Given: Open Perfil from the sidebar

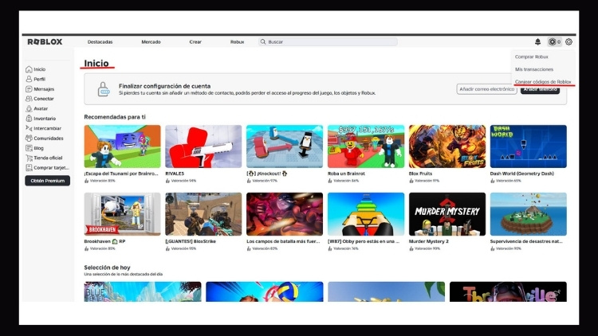Looking at the screenshot, I should click(x=39, y=79).
